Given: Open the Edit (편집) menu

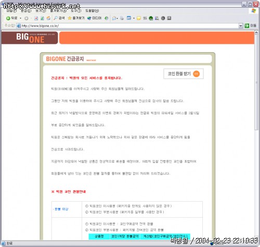Looking at the screenshot, I should 26,11.
